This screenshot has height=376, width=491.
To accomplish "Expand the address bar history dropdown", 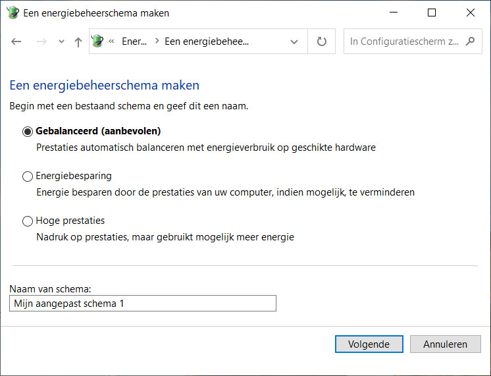I will 294,41.
